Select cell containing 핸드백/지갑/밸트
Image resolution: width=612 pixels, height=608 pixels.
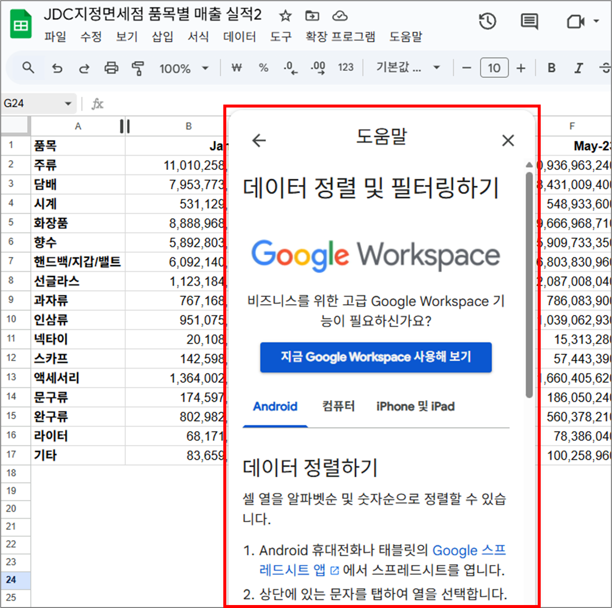(78, 262)
